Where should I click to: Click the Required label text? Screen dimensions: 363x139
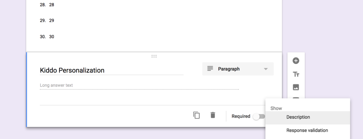[241, 116]
